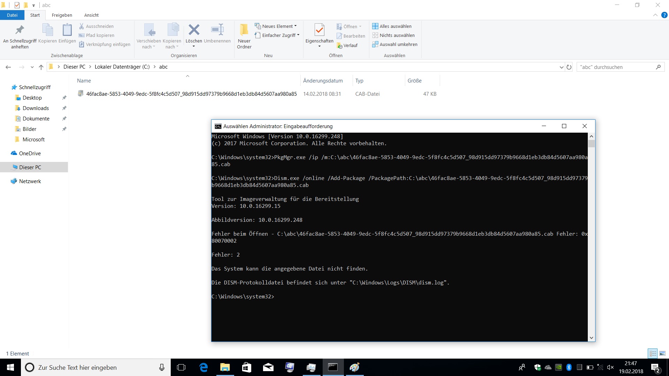The image size is (669, 376).
Task: Click command prompt scroll down arrow
Action: [591, 338]
